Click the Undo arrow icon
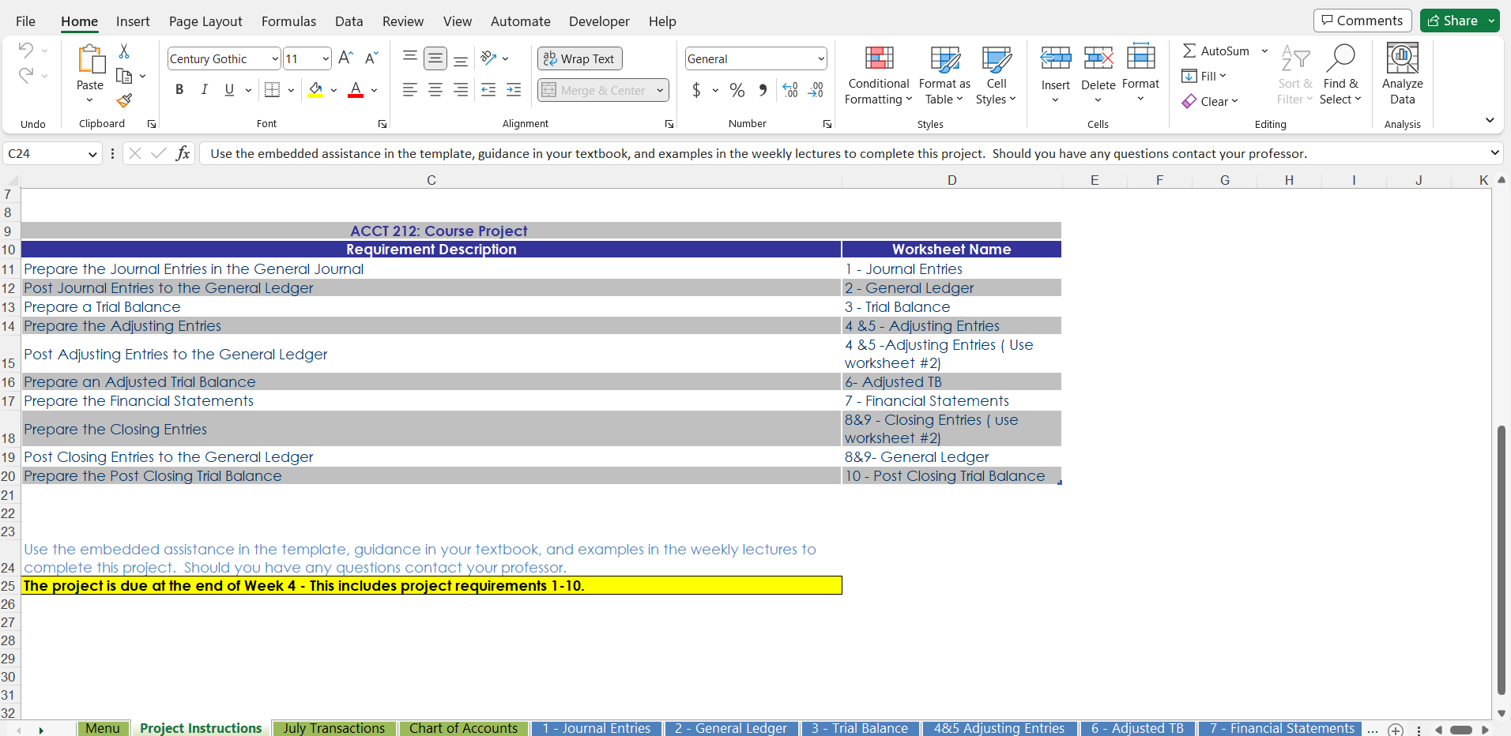1511x736 pixels. pyautogui.click(x=25, y=51)
